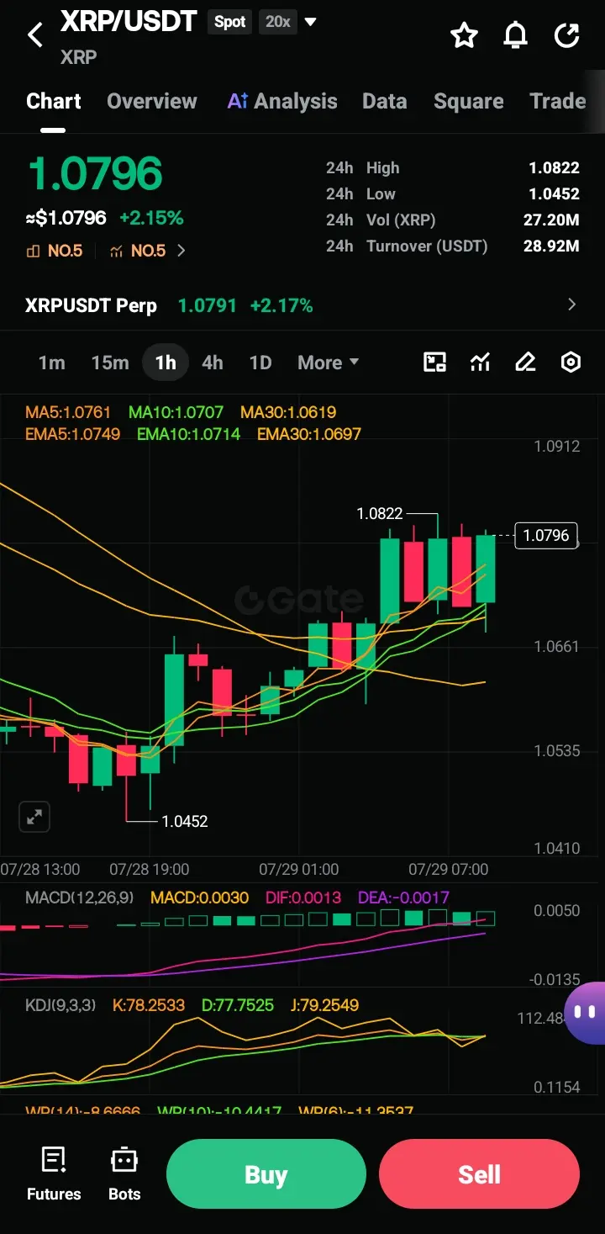Go back with the left arrow icon
The height and width of the screenshot is (1234, 605).
coord(35,35)
